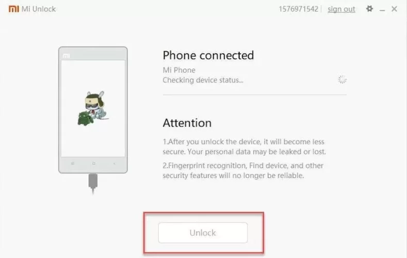The image size is (407, 258).
Task: Click the orange Mi logo icon
Action: (x=14, y=9)
